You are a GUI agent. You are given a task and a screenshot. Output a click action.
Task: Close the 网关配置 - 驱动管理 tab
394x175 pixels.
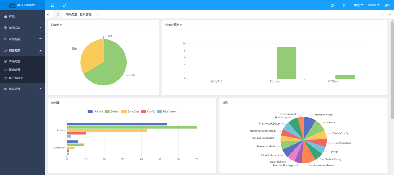96,14
